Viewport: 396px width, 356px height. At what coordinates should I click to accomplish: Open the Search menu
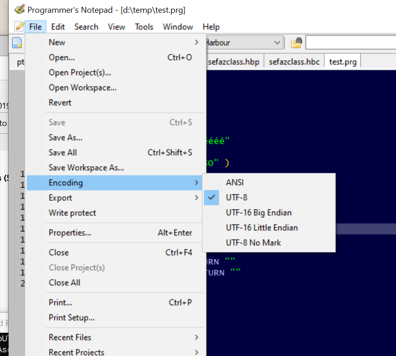(x=86, y=27)
